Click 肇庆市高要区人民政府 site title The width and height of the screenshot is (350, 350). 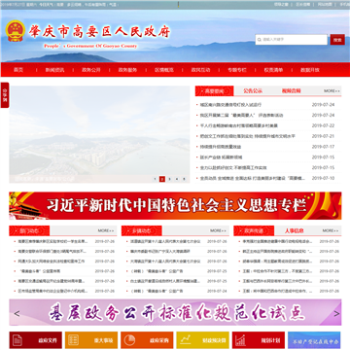(99, 32)
